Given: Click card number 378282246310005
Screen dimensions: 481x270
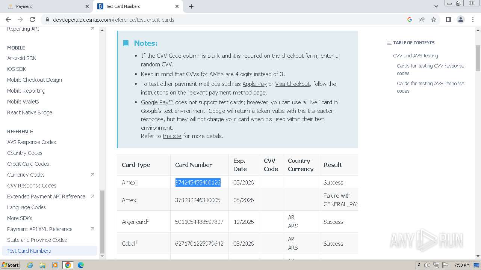Looking at the screenshot, I should click(x=198, y=200).
